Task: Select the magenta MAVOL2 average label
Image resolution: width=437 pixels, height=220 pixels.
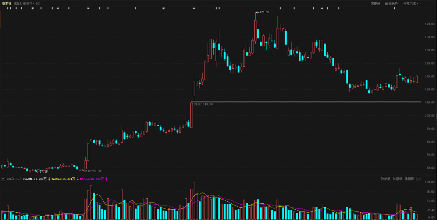Action: point(91,179)
